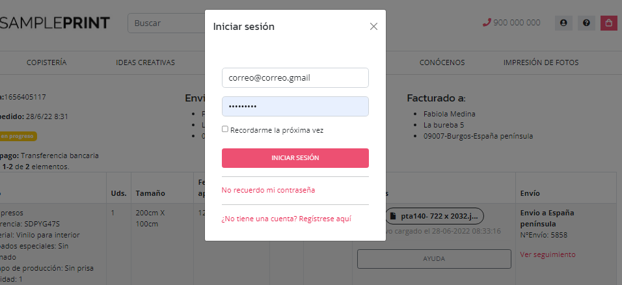This screenshot has width=622, height=285.
Task: Click the user account icon
Action: point(563,23)
